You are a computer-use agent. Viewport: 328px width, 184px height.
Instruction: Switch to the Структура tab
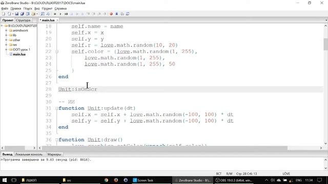[x=23, y=20]
